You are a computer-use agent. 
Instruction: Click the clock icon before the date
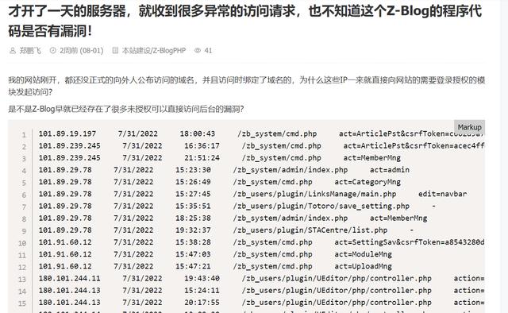point(53,51)
